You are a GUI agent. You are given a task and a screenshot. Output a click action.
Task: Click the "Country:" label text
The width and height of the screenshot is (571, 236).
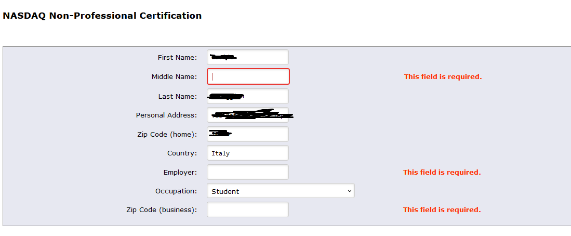click(182, 153)
